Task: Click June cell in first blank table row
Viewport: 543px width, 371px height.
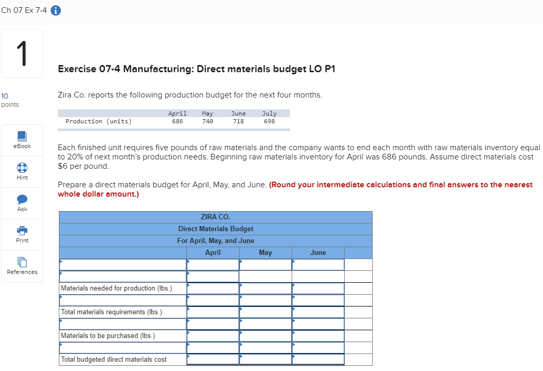Action: point(318,265)
